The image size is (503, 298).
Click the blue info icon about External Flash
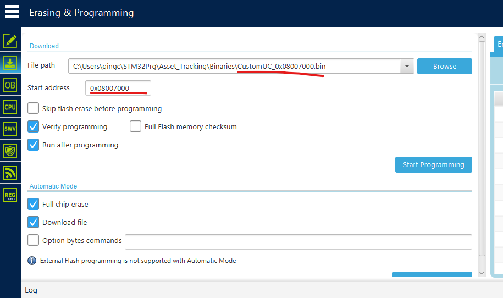(x=32, y=261)
